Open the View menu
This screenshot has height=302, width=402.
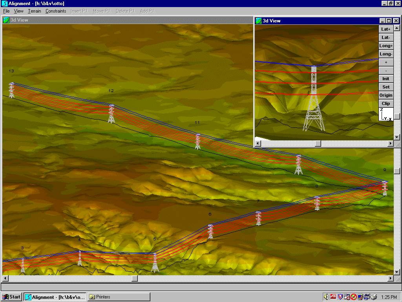point(18,11)
